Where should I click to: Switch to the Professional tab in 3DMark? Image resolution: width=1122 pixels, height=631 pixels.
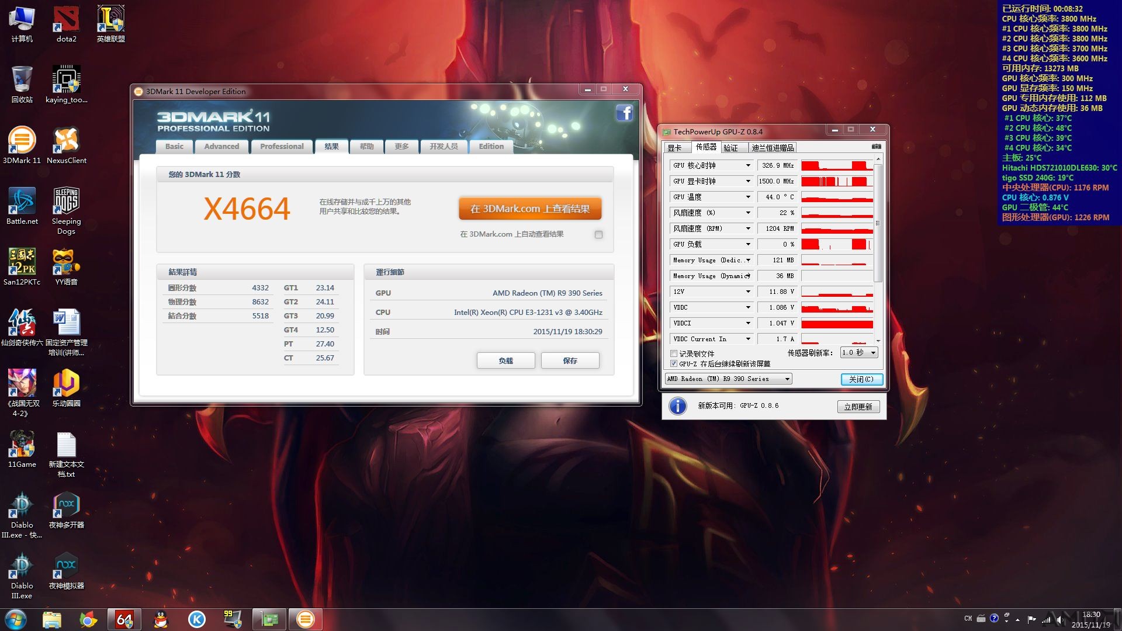(282, 146)
